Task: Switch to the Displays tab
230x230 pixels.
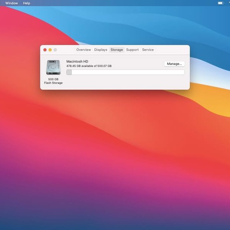Action: coord(101,50)
